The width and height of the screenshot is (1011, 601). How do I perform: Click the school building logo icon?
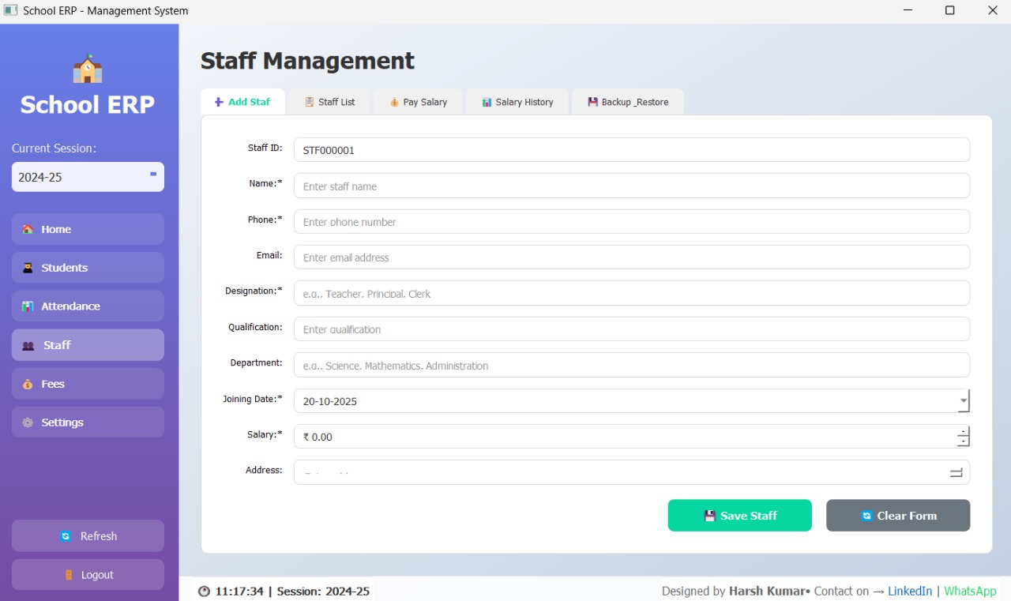coord(88,69)
